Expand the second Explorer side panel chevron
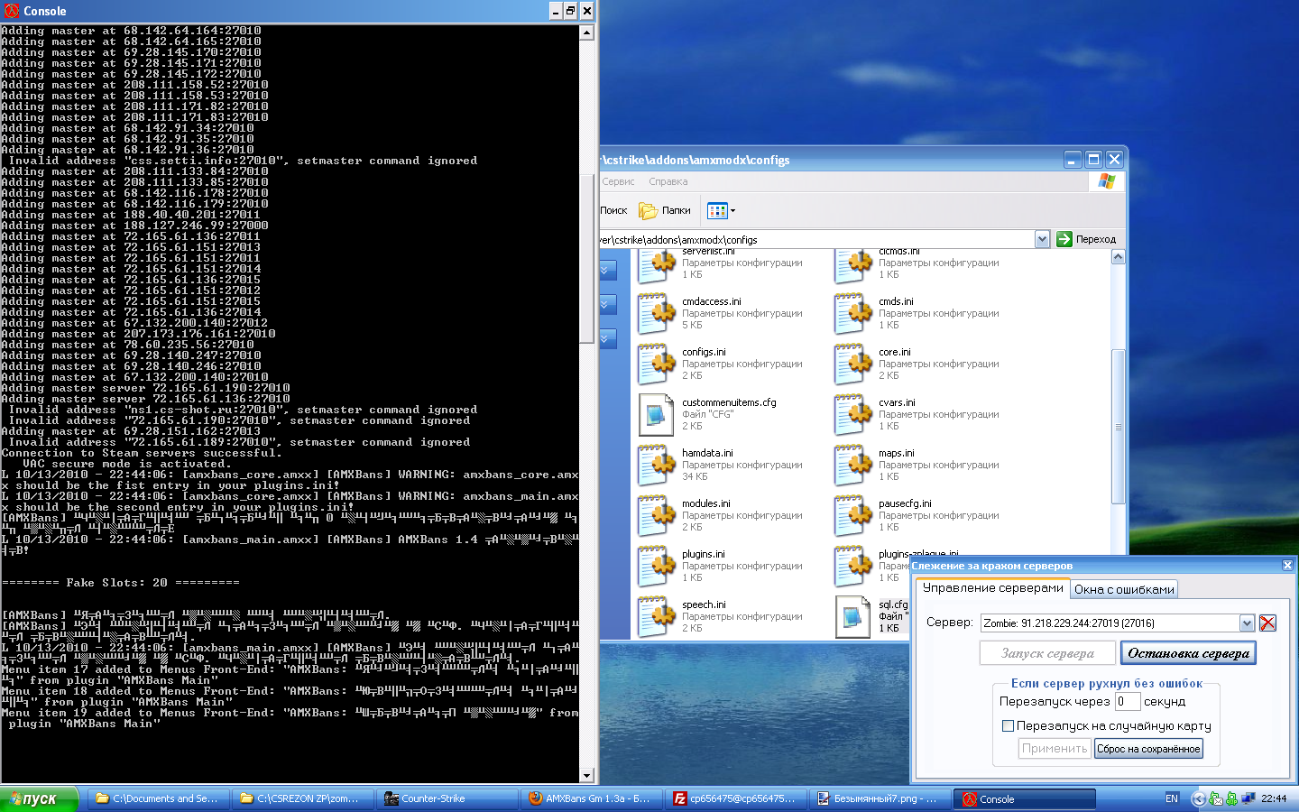The height and width of the screenshot is (812, 1299). tap(607, 304)
